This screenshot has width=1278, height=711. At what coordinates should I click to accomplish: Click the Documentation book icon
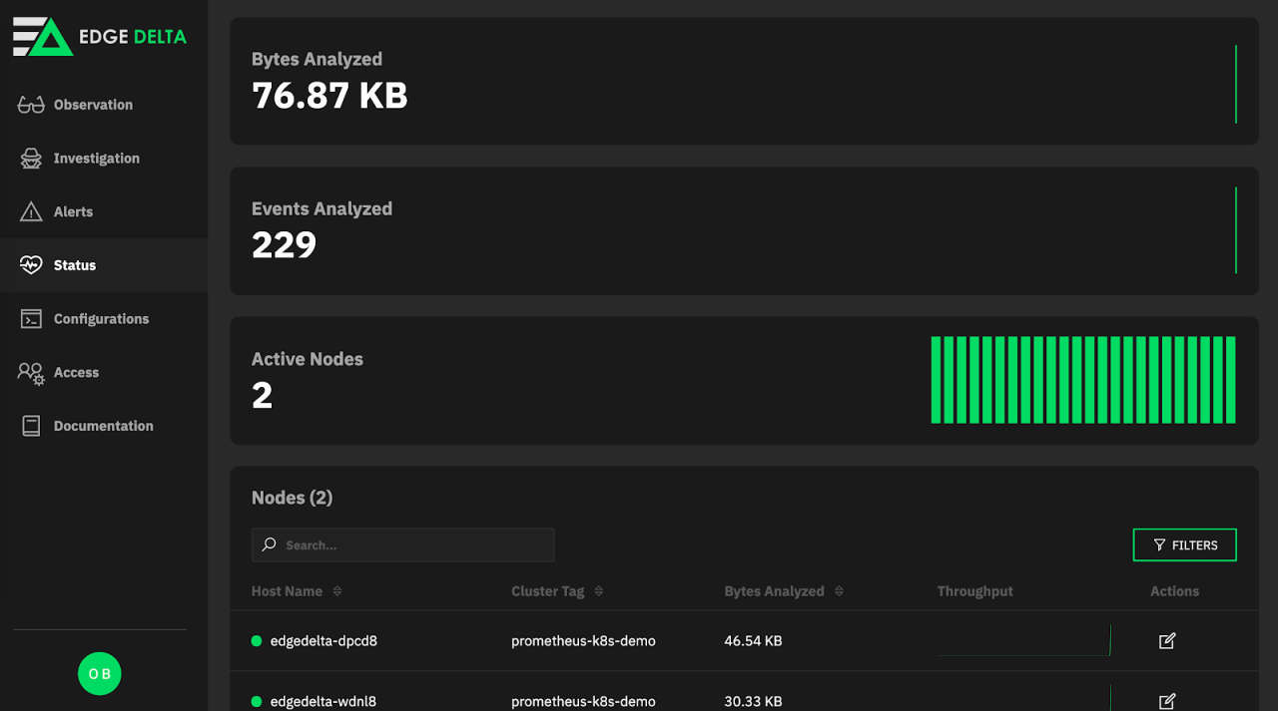point(31,426)
